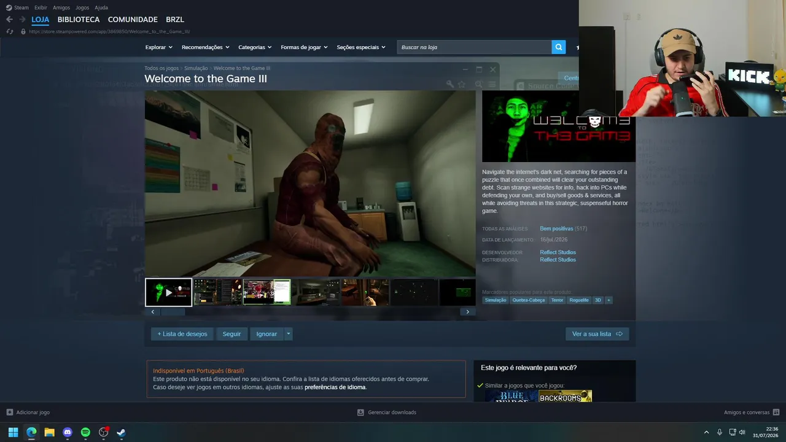The image size is (786, 442).
Task: Click the right arrow of the thumbnail strip
Action: [467, 312]
